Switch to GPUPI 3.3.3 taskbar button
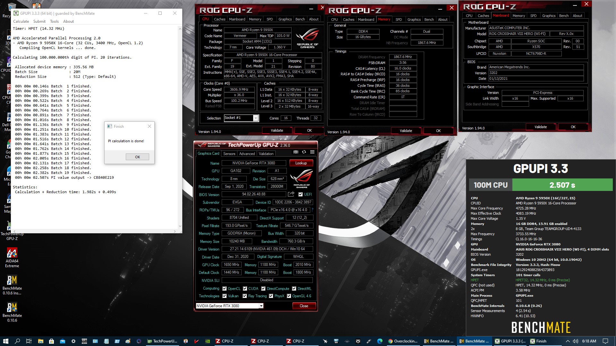The width and height of the screenshot is (616, 346). click(509, 341)
